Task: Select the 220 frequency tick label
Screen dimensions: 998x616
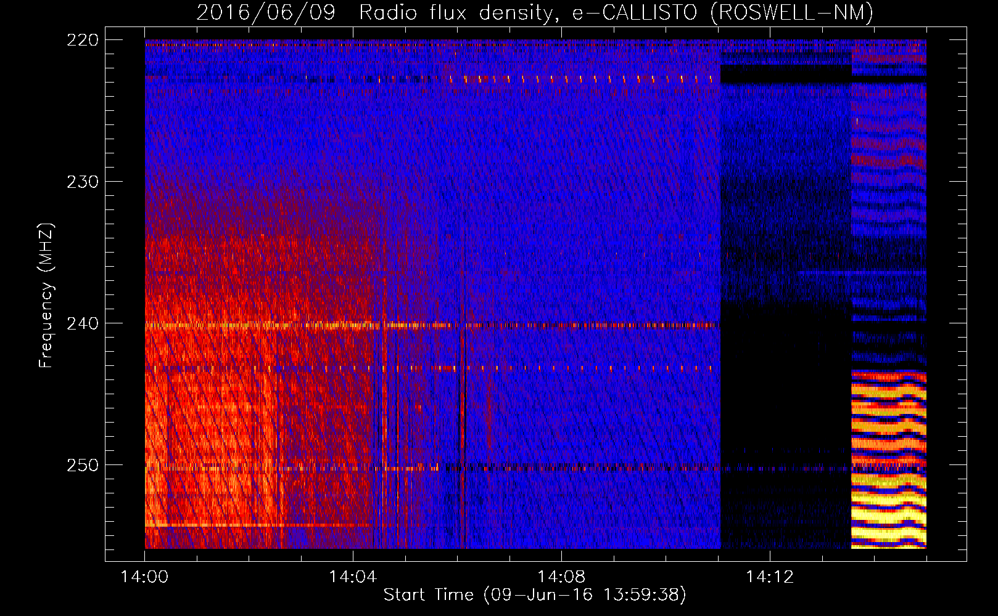Action: pyautogui.click(x=83, y=40)
